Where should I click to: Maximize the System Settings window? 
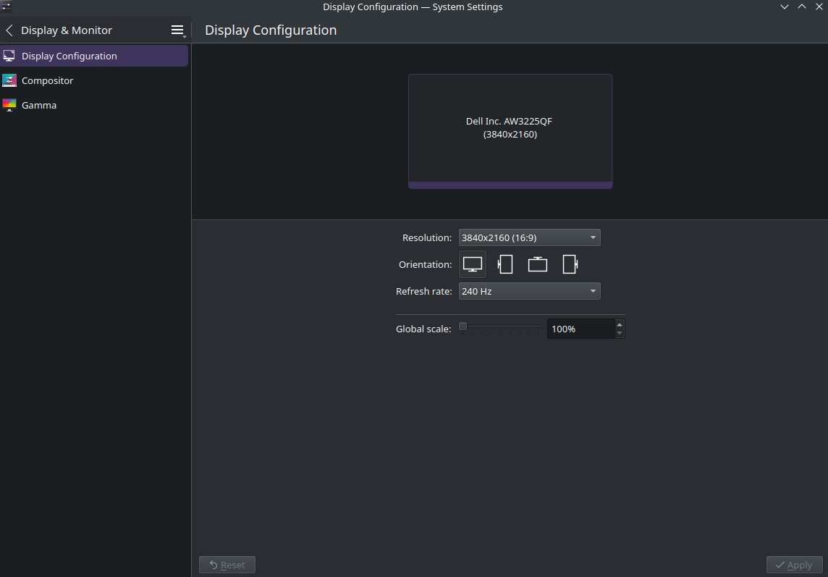point(802,7)
